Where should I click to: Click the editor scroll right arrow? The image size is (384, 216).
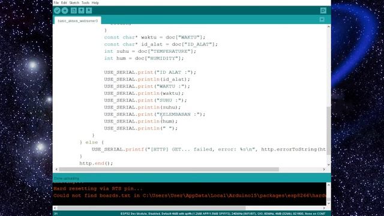[x=324, y=169]
